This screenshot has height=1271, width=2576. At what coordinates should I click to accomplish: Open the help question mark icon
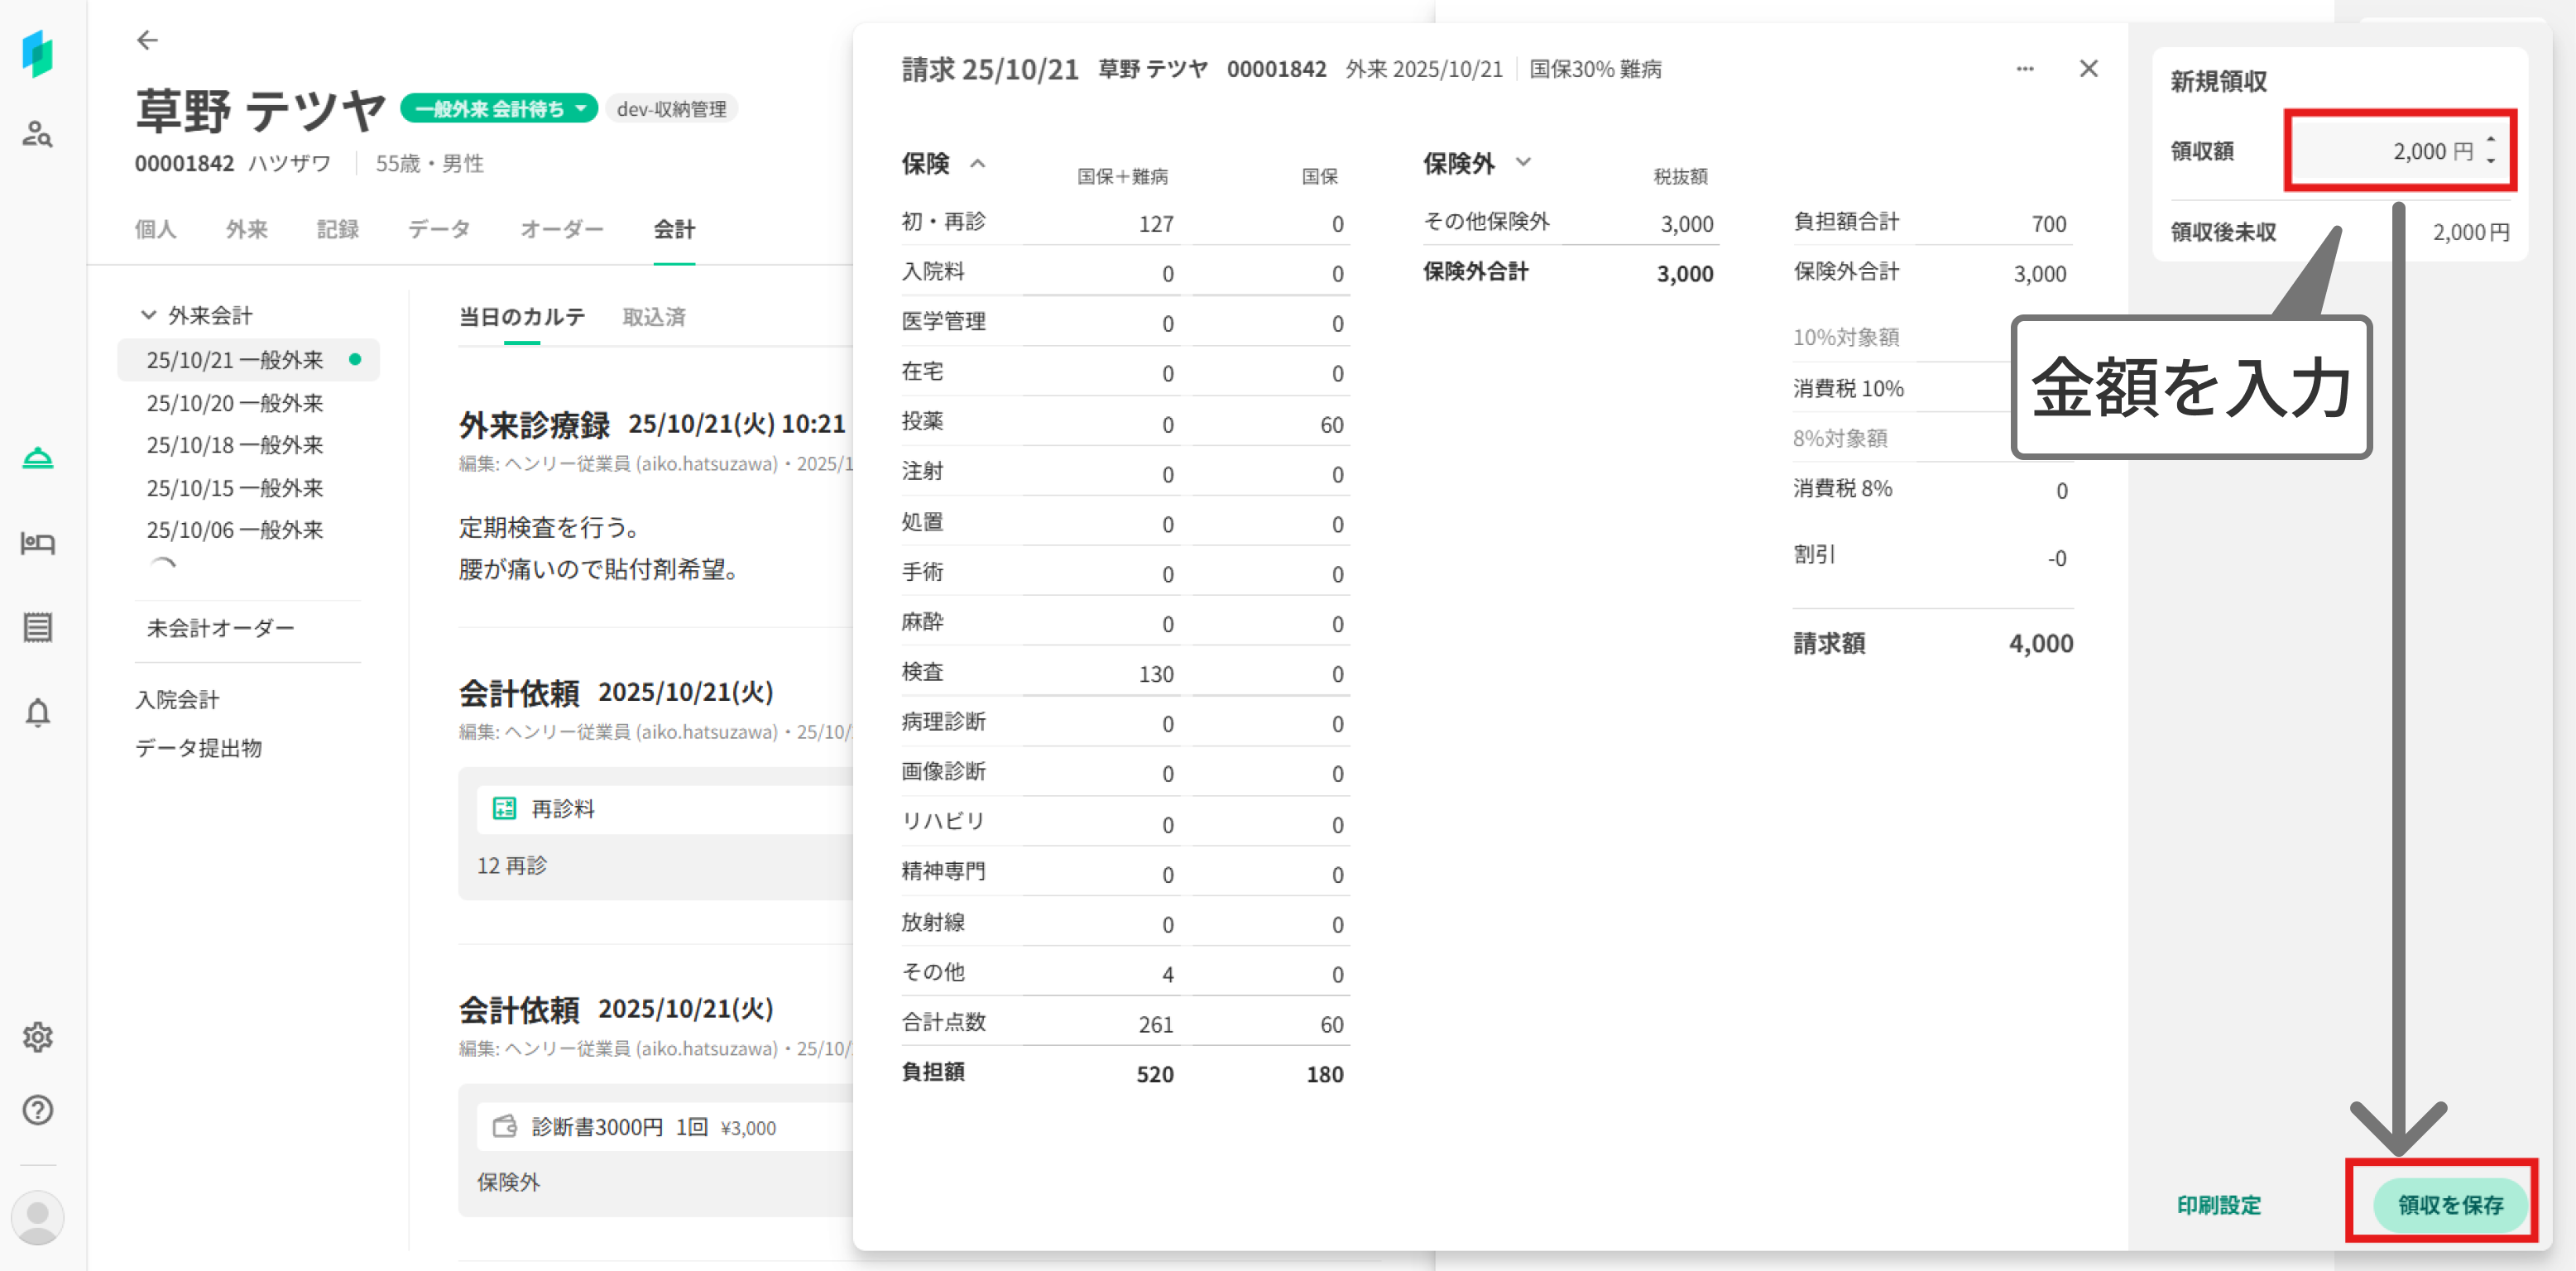37,1110
